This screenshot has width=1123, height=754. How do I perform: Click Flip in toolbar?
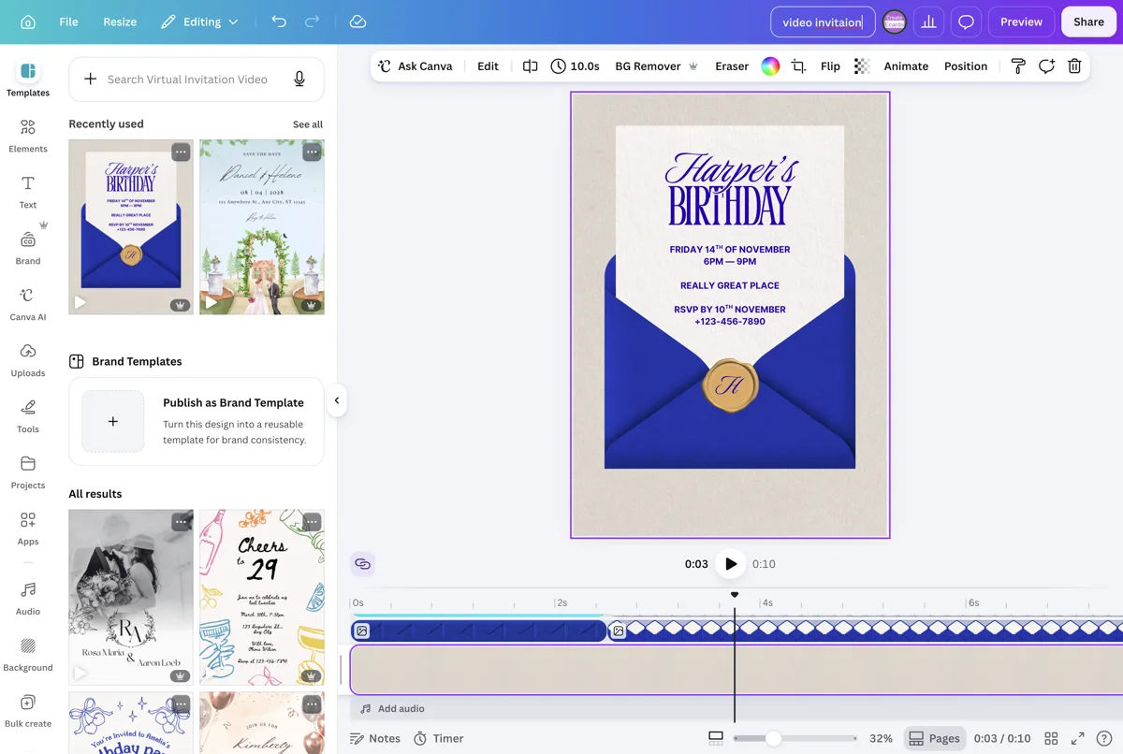click(x=830, y=66)
